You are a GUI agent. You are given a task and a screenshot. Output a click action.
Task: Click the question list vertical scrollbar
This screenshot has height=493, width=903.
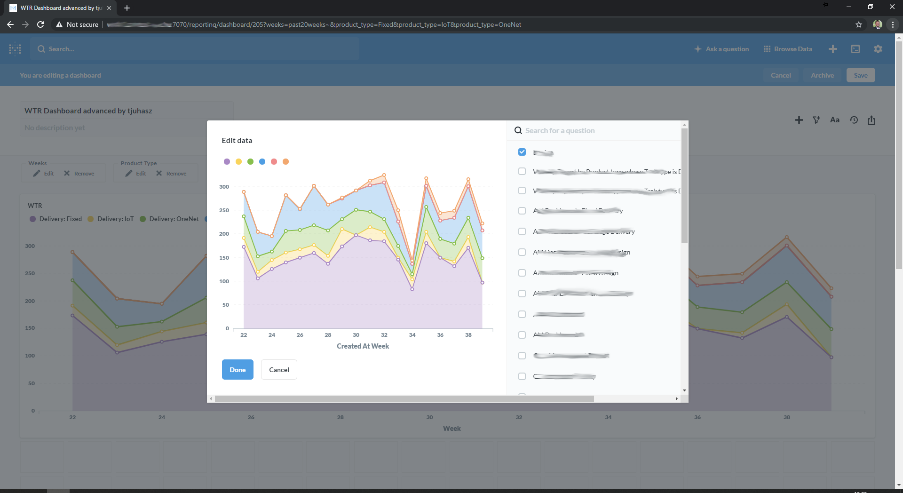click(x=684, y=186)
